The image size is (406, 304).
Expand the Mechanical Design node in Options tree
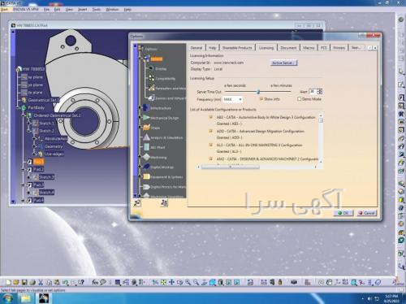tap(140, 118)
